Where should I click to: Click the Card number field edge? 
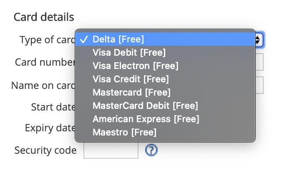(x=259, y=62)
